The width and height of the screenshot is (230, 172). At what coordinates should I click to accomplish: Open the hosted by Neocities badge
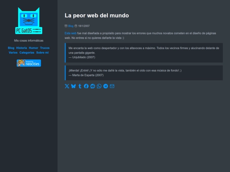[x=29, y=63]
